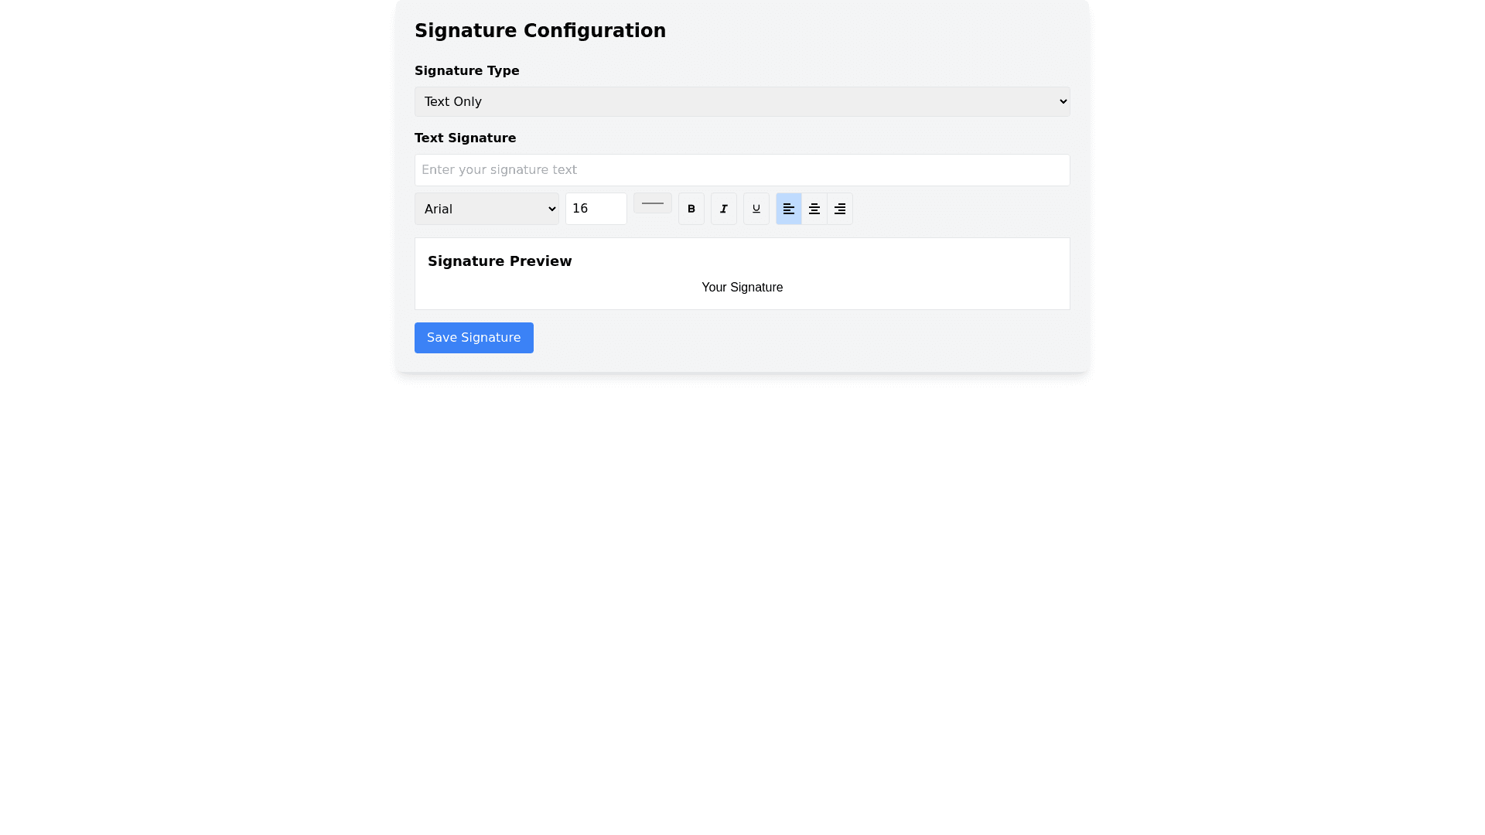Toggle italic formatting for signature
Screen dimensions: 1485x835
click(x=723, y=209)
